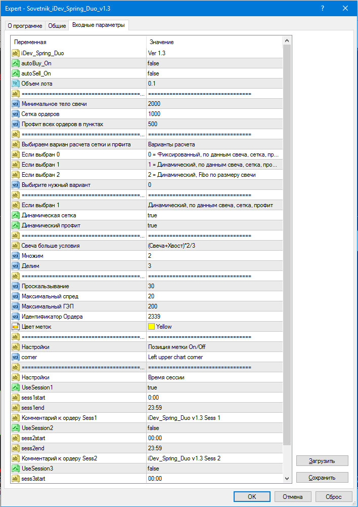The image size is (358, 507).
Task: Click the boolean icon beside autoSell_On
Action: tap(16, 73)
